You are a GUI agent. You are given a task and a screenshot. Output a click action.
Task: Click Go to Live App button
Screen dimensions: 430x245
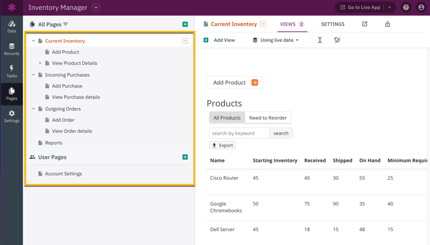coord(361,7)
